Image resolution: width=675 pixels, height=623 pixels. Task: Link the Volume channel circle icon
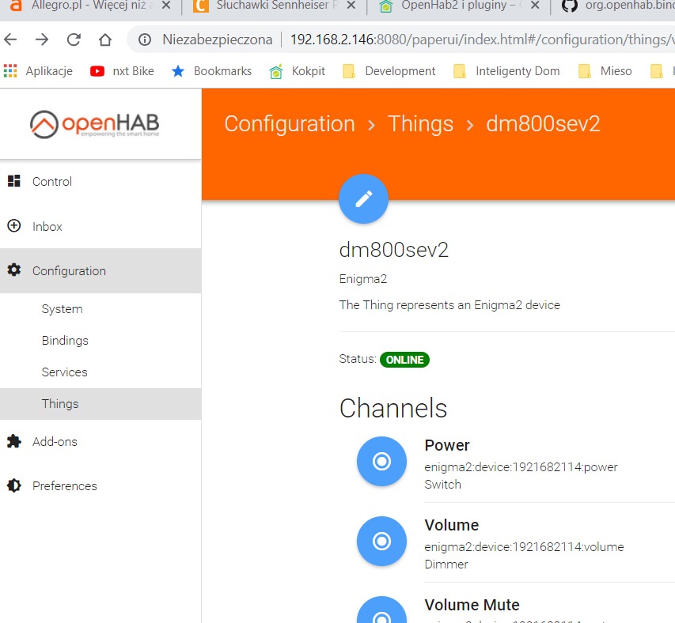tap(381, 541)
